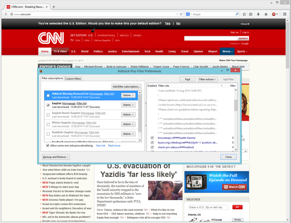The width and height of the screenshot is (291, 223).
Task: Open the Downloads arrow icon
Action: (258, 14)
